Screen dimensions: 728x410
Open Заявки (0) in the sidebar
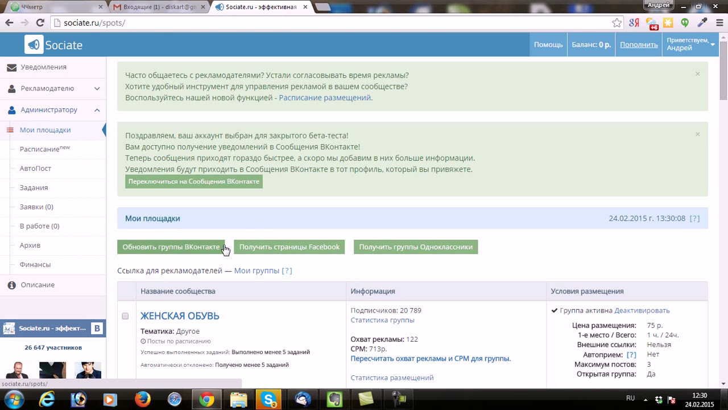(x=36, y=207)
